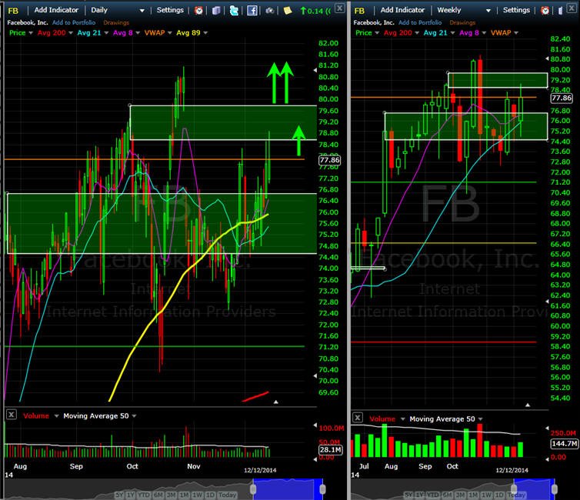This screenshot has height=500, width=580.
Task: Expand the Volume dropdown arrow on Daily chart
Action: (x=56, y=416)
